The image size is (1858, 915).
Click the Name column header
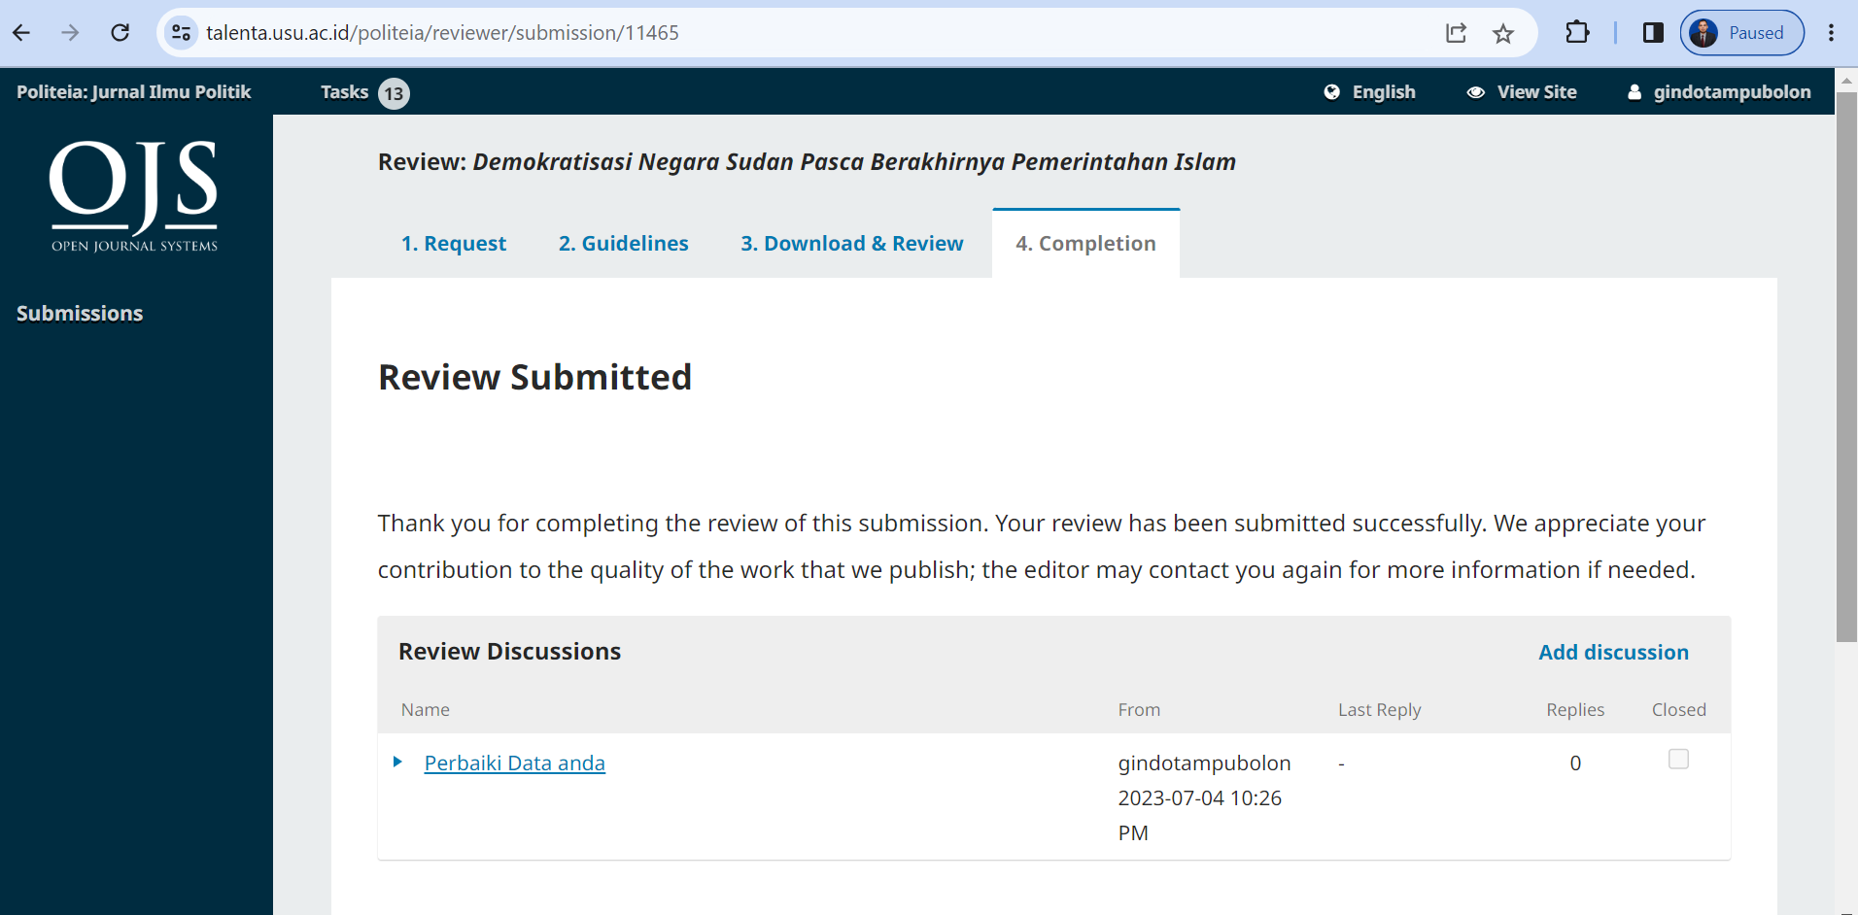tap(426, 710)
